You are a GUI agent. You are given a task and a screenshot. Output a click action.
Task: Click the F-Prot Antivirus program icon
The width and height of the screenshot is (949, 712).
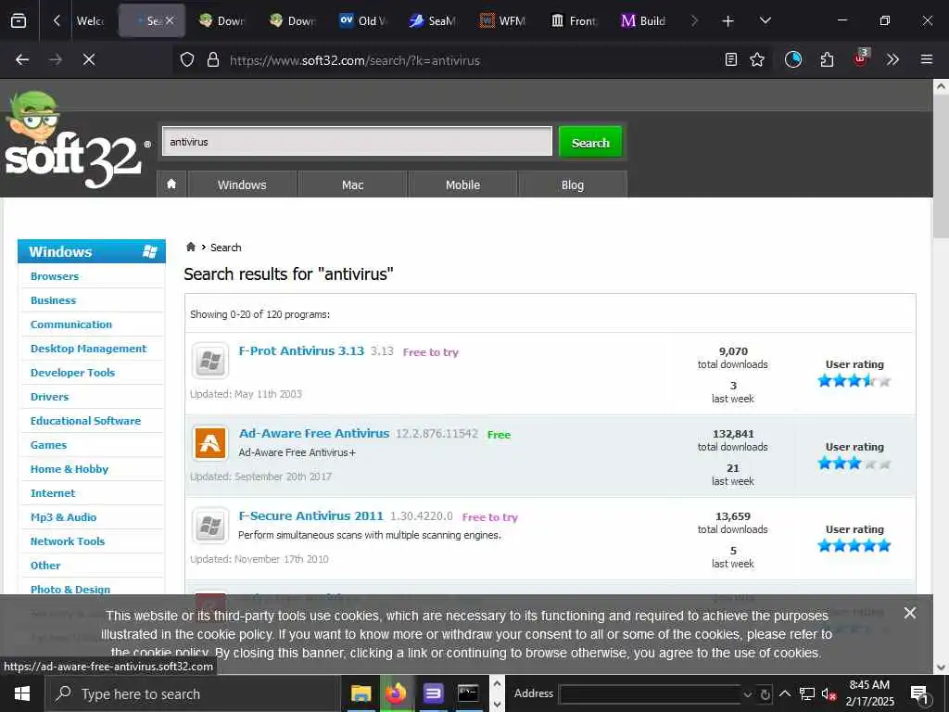210,361
